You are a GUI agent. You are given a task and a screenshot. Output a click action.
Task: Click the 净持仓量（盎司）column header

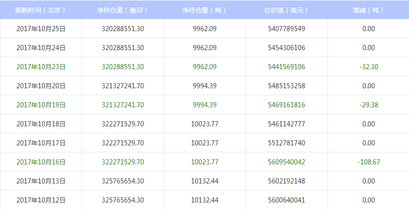click(x=123, y=10)
